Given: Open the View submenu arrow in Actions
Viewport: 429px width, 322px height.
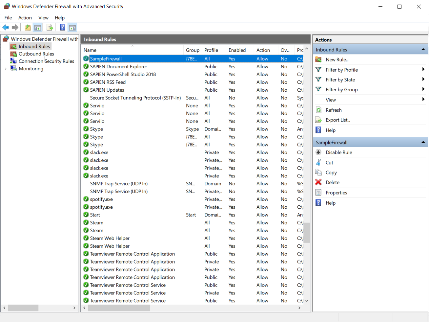Looking at the screenshot, I should [423, 99].
